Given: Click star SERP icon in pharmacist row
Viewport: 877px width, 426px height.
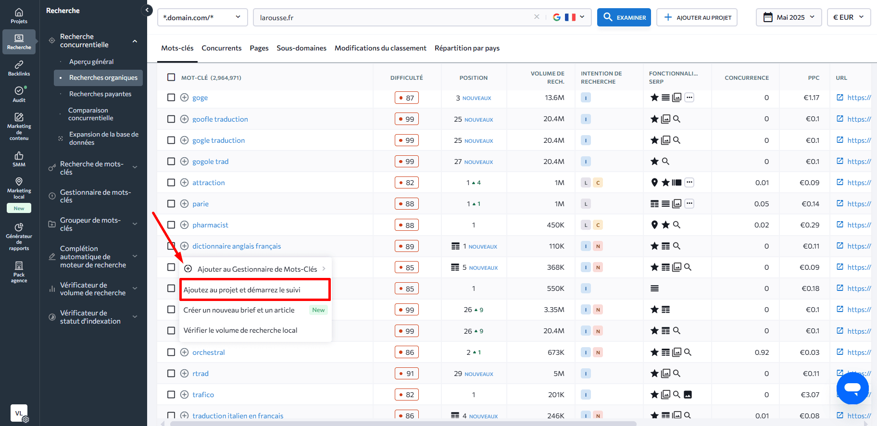Looking at the screenshot, I should pyautogui.click(x=665, y=225).
